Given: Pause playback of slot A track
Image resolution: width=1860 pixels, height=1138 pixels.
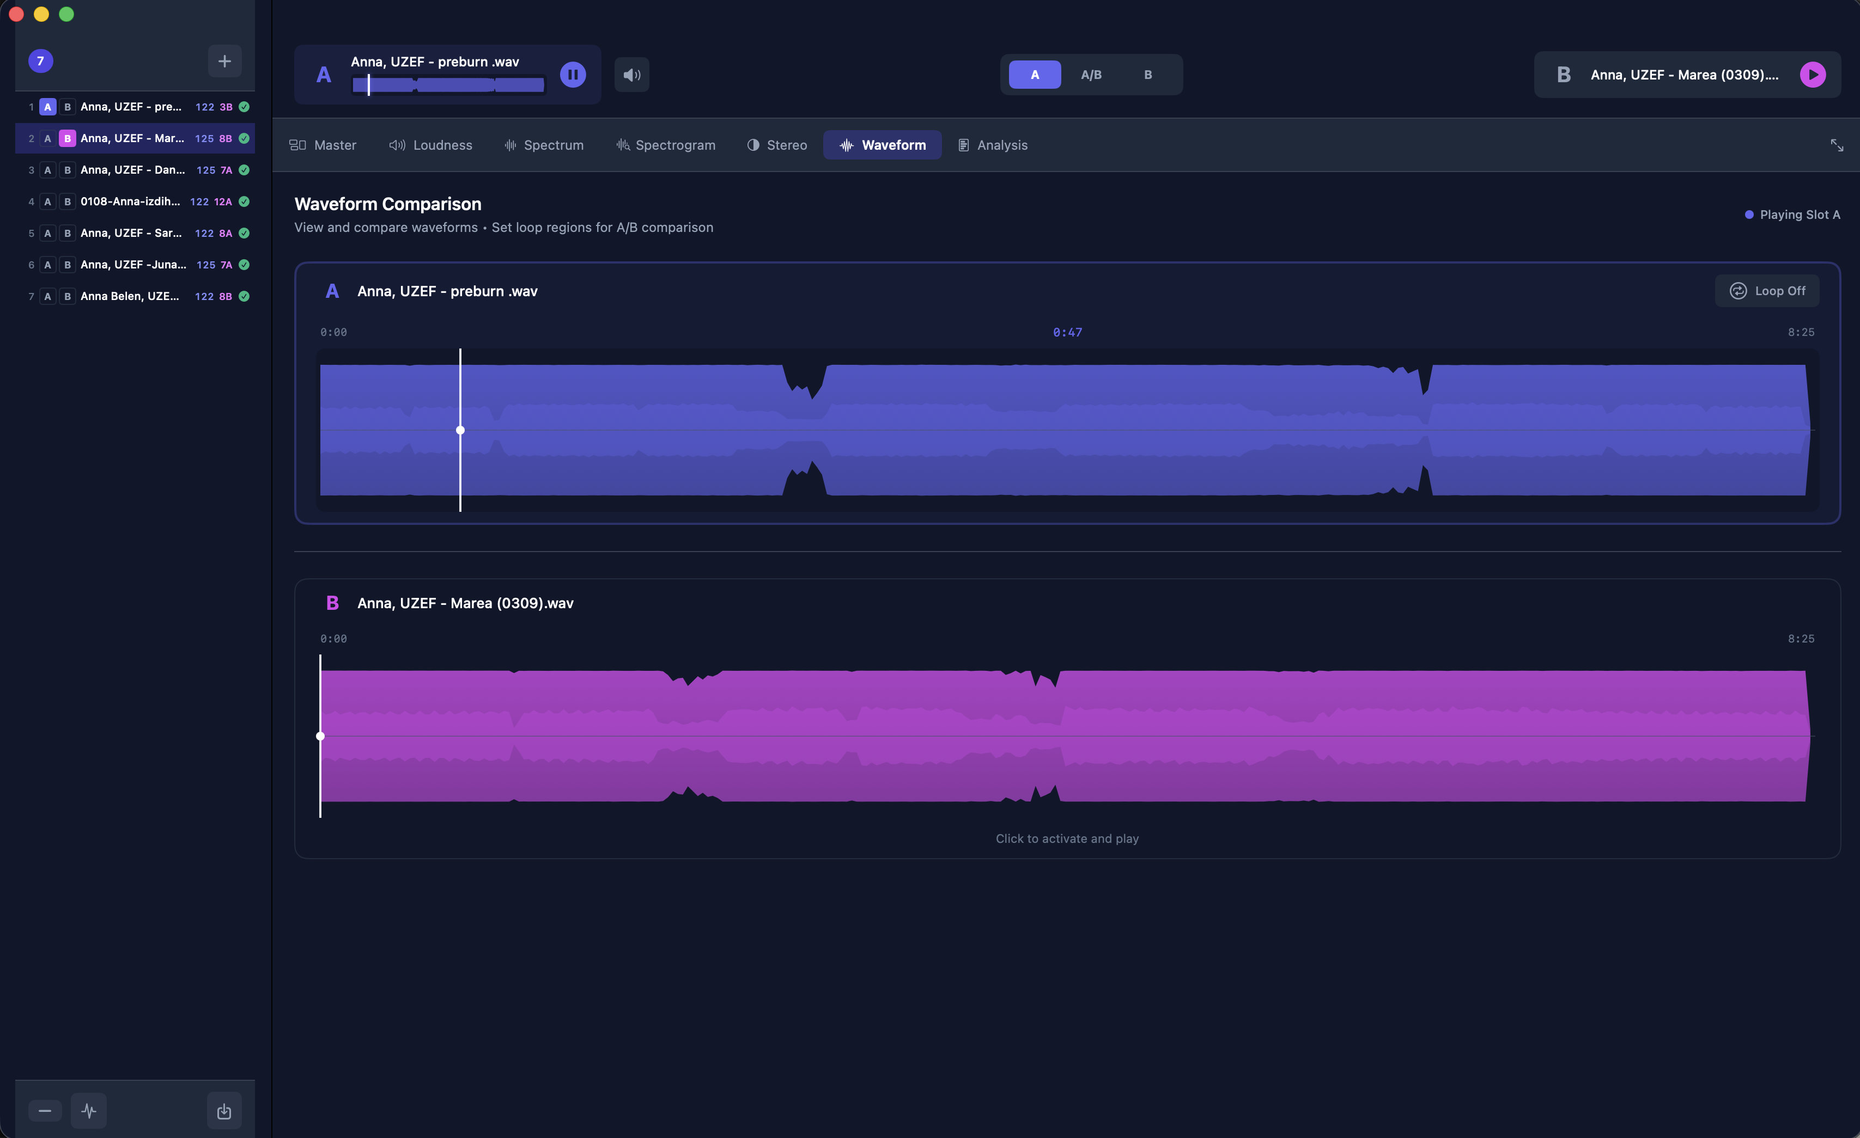Looking at the screenshot, I should tap(573, 75).
